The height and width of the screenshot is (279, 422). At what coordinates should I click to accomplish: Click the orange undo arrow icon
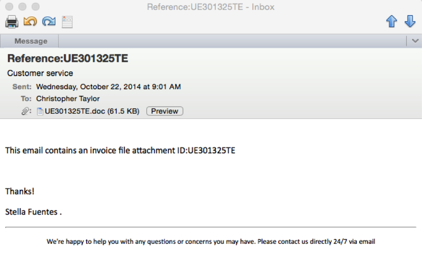(30, 22)
